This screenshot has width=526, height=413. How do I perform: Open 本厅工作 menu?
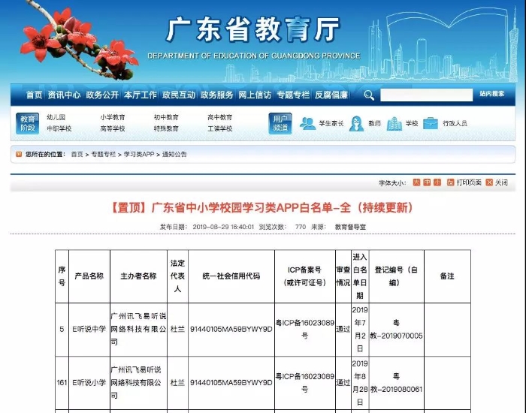click(141, 95)
